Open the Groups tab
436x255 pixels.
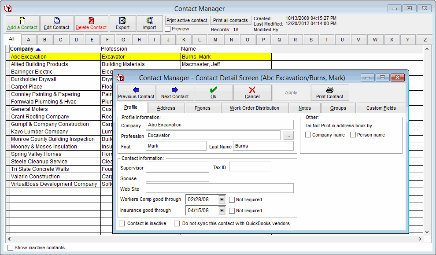(x=338, y=108)
